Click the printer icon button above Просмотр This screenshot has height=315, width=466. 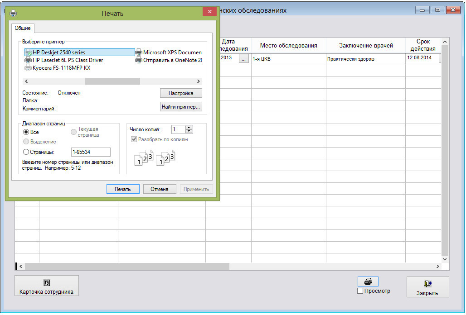[x=368, y=282]
